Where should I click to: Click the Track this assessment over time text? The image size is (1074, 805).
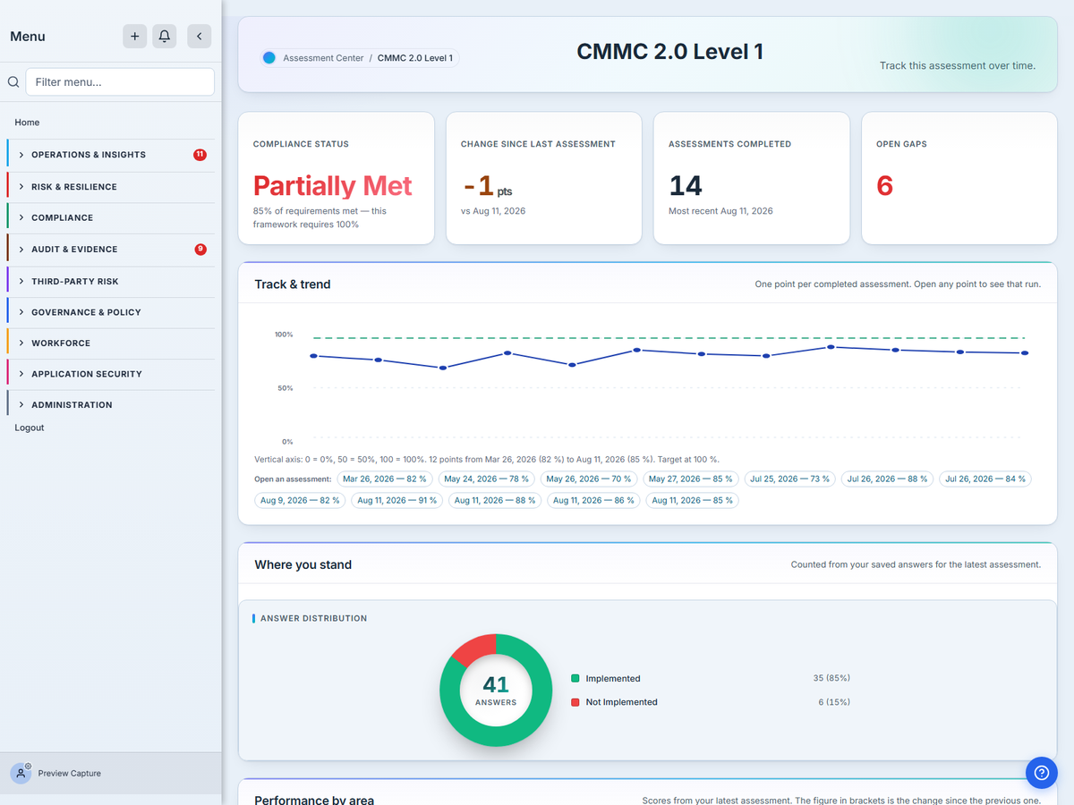pos(958,65)
